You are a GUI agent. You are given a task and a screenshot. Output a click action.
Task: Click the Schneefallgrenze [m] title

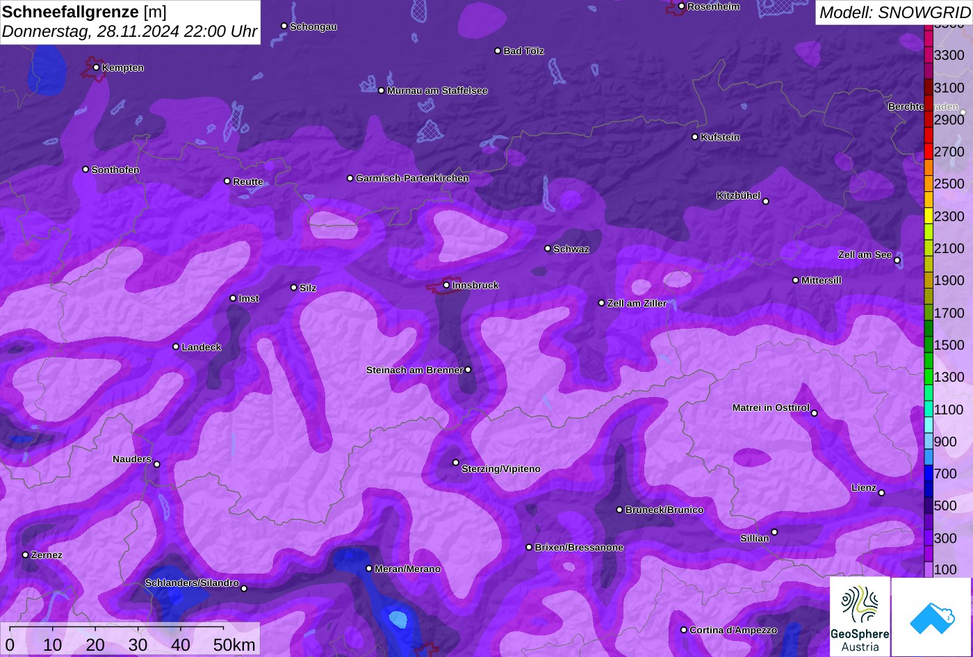(84, 11)
